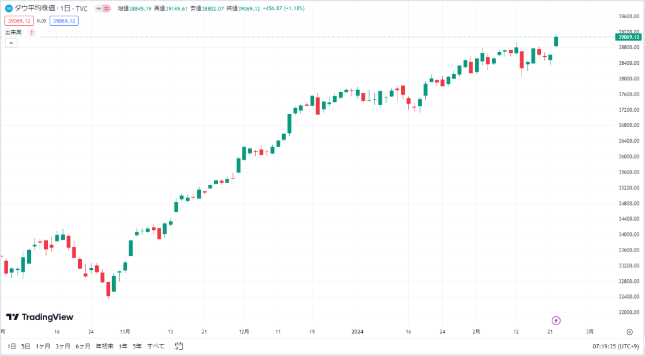
Task: Click the 39069.12 current price axis label
Action: pyautogui.click(x=629, y=37)
